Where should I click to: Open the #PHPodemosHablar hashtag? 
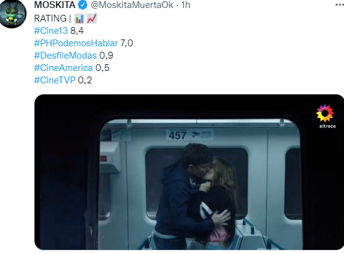click(76, 43)
